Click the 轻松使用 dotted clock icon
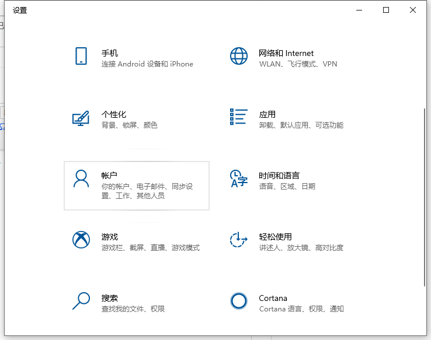 tap(239, 240)
